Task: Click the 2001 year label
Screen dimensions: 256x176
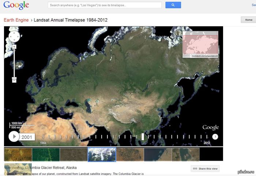Action: (27, 137)
